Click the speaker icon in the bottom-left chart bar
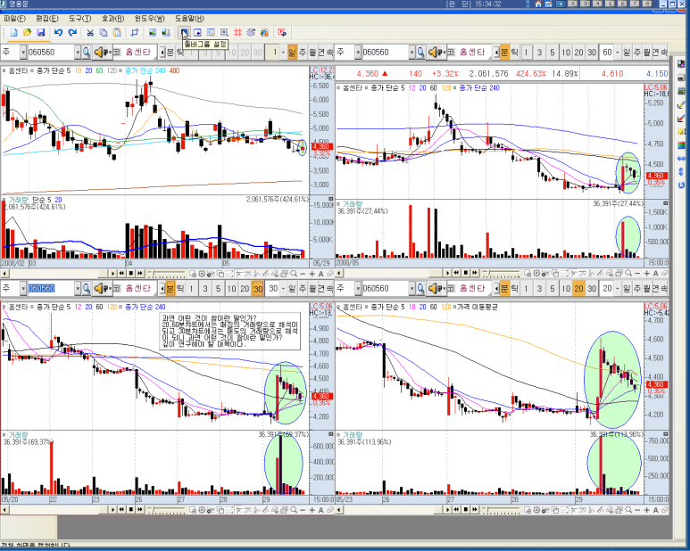 click(x=101, y=289)
